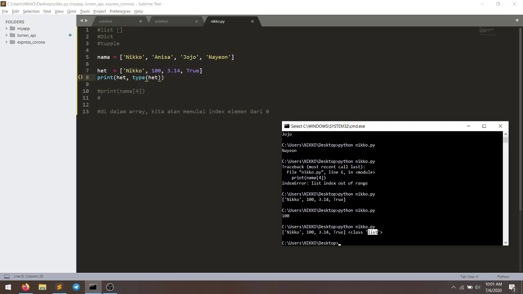Place cursor on the nama list line
This screenshot has width=523, height=294.
point(165,57)
